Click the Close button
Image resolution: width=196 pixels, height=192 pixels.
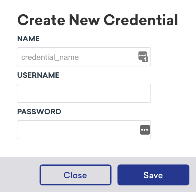[75, 175]
